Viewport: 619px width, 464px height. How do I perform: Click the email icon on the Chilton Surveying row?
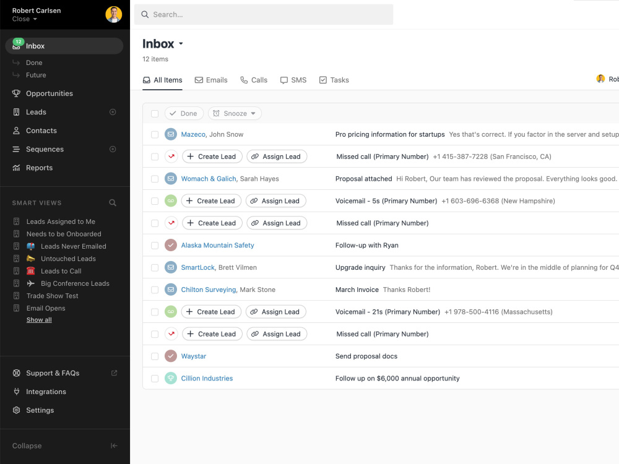(171, 290)
